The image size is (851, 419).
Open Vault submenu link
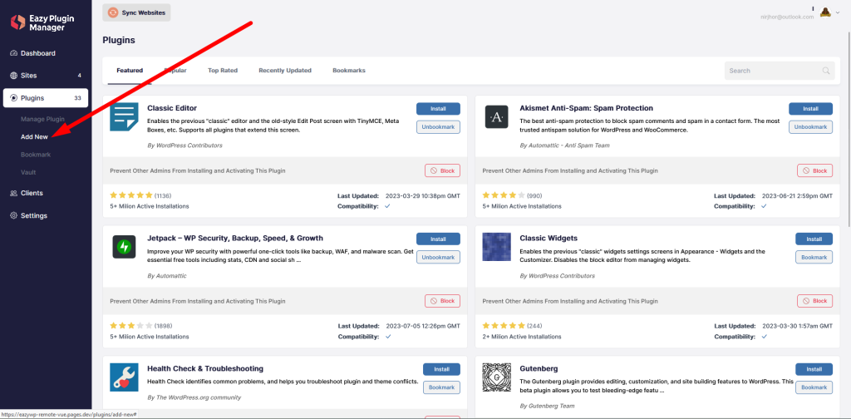click(x=28, y=172)
